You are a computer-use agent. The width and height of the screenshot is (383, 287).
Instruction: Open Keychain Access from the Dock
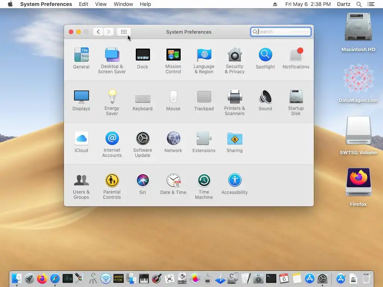[93, 278]
